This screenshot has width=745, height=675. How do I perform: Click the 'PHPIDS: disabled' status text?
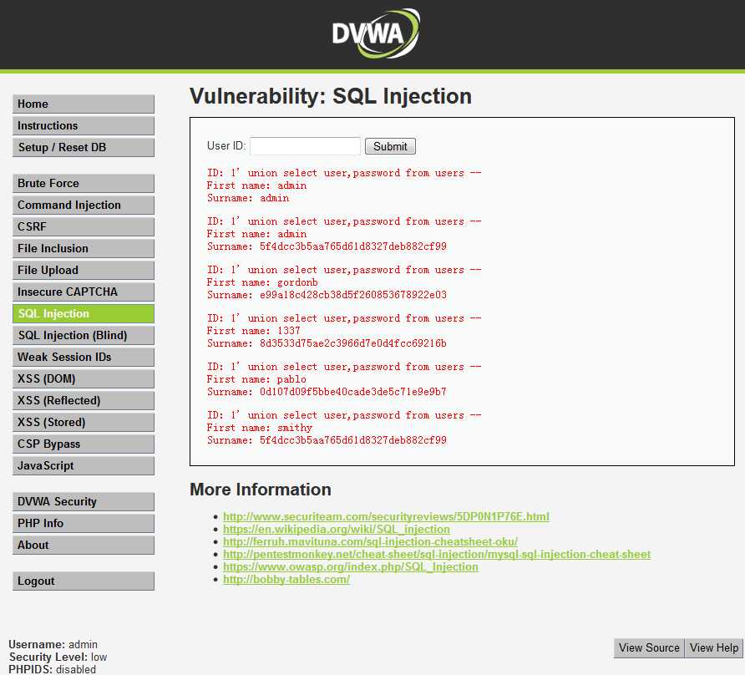point(53,669)
